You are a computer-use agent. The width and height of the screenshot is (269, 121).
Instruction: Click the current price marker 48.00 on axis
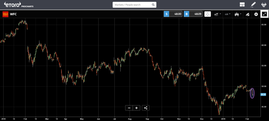(x=263, y=94)
